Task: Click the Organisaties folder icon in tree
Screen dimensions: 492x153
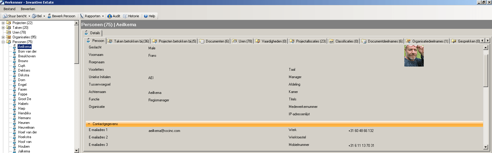Action: click(x=9, y=37)
